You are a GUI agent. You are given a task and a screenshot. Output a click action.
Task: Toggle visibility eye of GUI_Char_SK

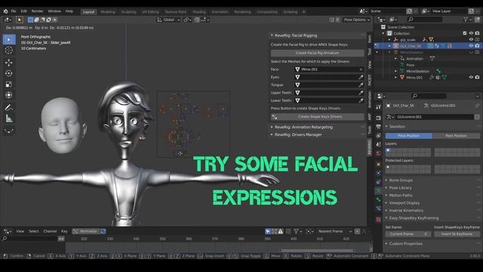tap(471, 45)
